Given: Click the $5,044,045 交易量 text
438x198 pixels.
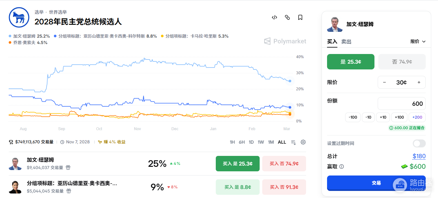Looking at the screenshot, I should tap(45, 191).
